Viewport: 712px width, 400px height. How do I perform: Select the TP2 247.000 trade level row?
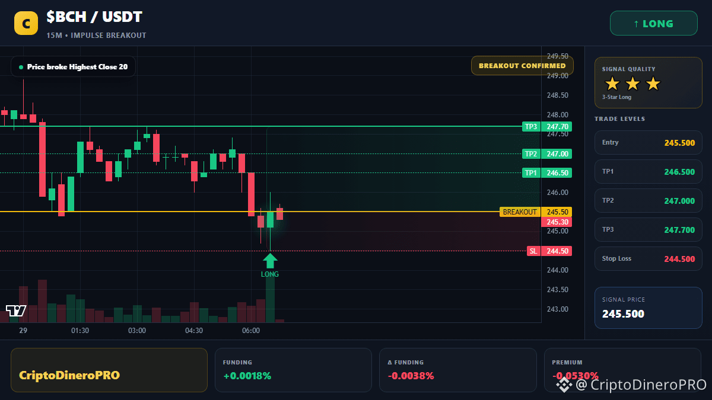click(x=649, y=200)
